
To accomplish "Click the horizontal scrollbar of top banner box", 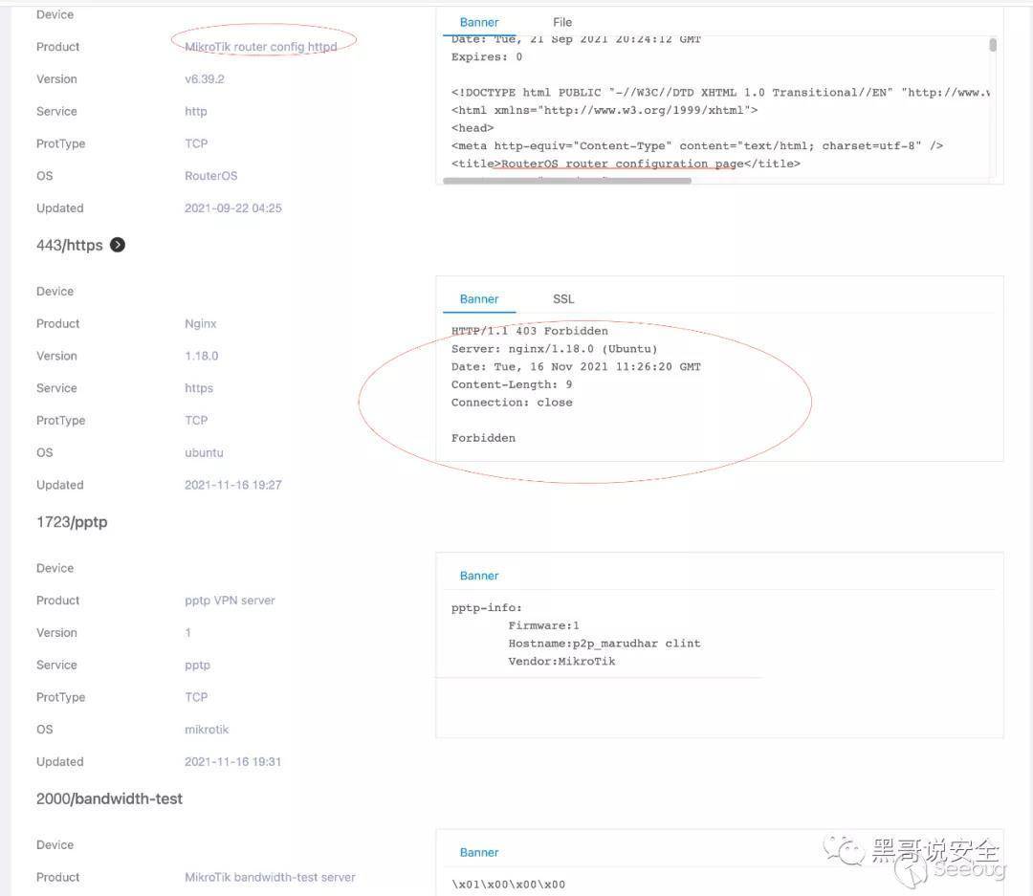I will [567, 181].
